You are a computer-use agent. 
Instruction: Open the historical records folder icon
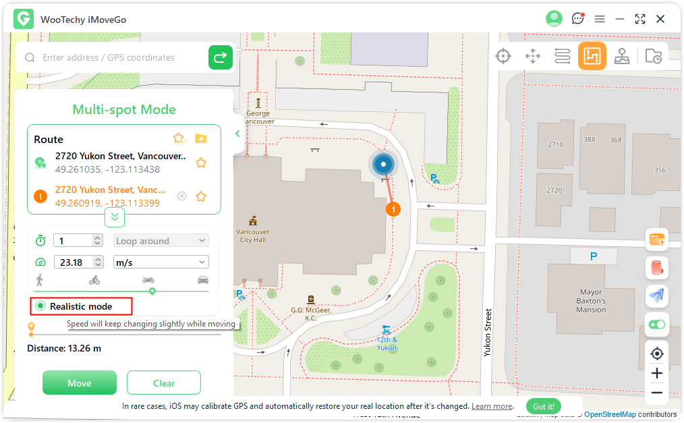coord(653,56)
